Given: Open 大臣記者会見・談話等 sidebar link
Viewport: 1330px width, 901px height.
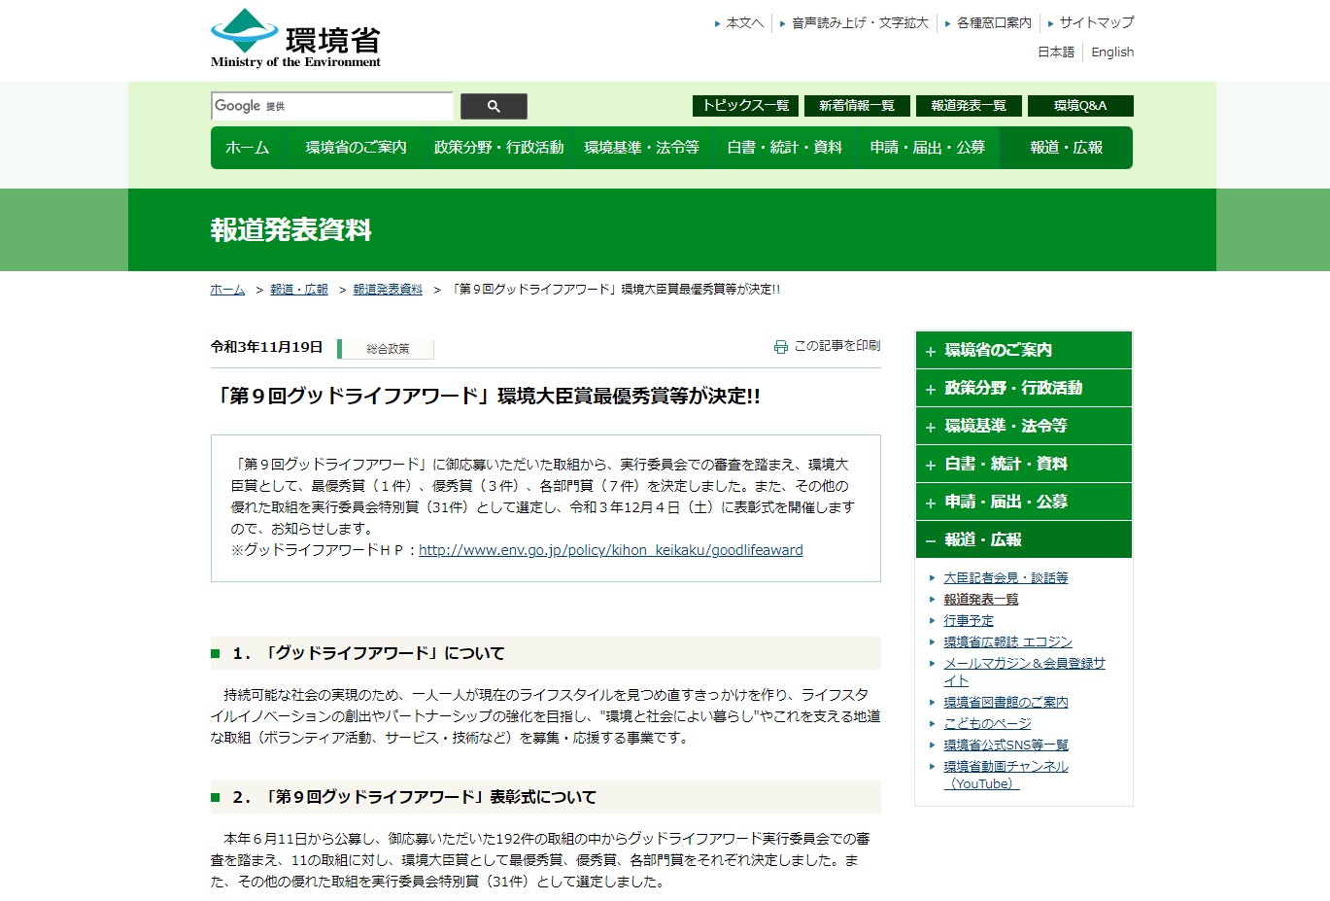Looking at the screenshot, I should point(1006,577).
